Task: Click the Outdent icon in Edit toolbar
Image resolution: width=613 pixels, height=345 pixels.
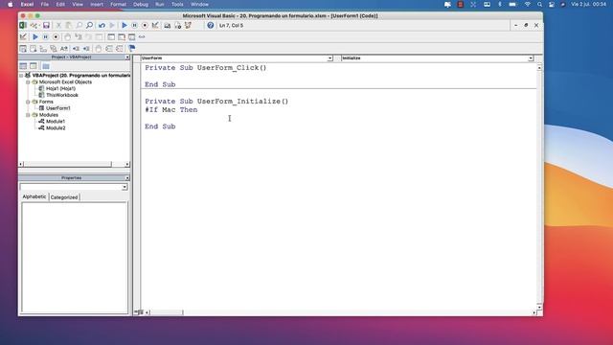Action: (x=86, y=49)
